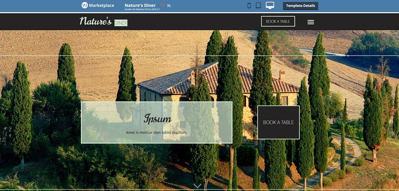
Task: Open the Template-Details button
Action: pyautogui.click(x=300, y=6)
